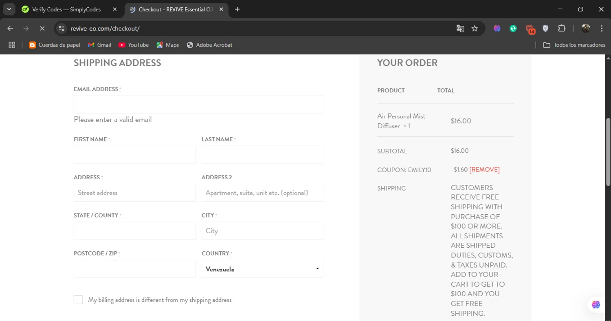Open the YouTube bookmark
The image size is (611, 321).
pos(134,45)
